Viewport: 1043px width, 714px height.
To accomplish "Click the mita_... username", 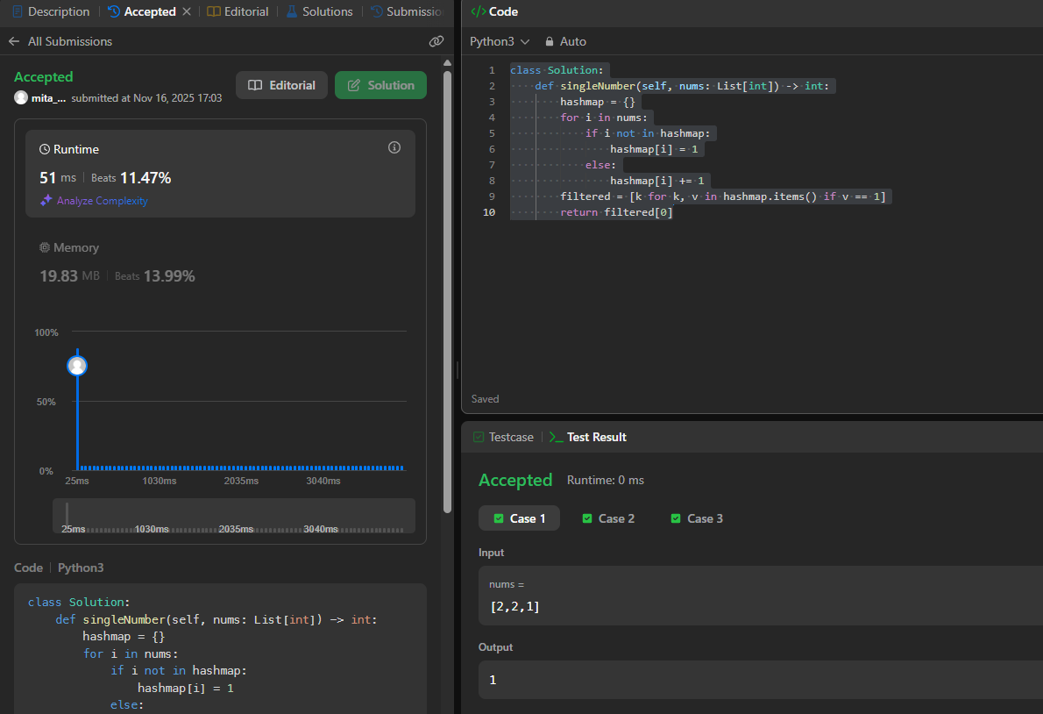I will (x=48, y=98).
